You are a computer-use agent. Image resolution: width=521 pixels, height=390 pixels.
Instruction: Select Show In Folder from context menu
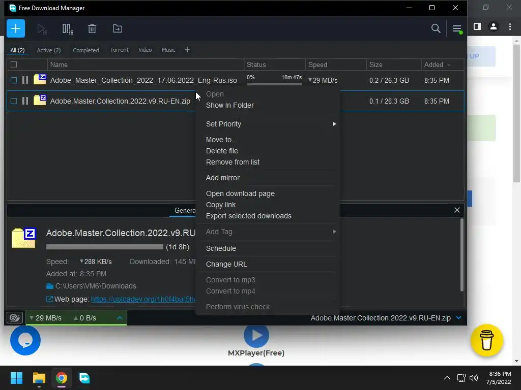pos(229,105)
